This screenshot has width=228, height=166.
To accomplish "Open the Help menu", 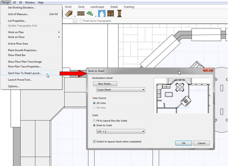I will tap(41, 2).
